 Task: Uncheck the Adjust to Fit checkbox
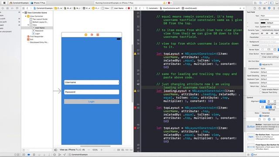pos(261,65)
